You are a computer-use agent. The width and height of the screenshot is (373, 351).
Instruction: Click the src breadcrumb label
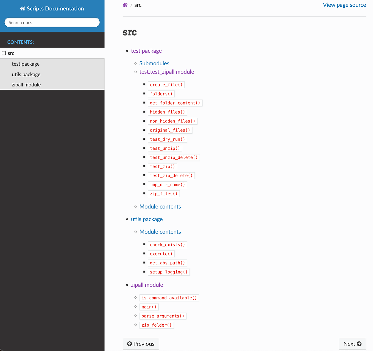[138, 5]
